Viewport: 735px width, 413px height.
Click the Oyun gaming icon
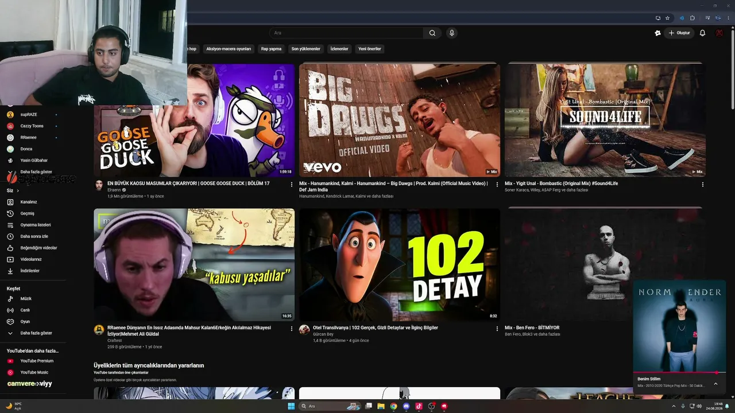tap(10, 322)
